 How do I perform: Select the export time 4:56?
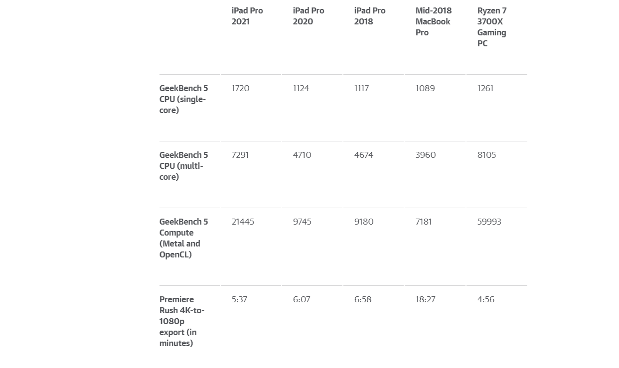[485, 299]
